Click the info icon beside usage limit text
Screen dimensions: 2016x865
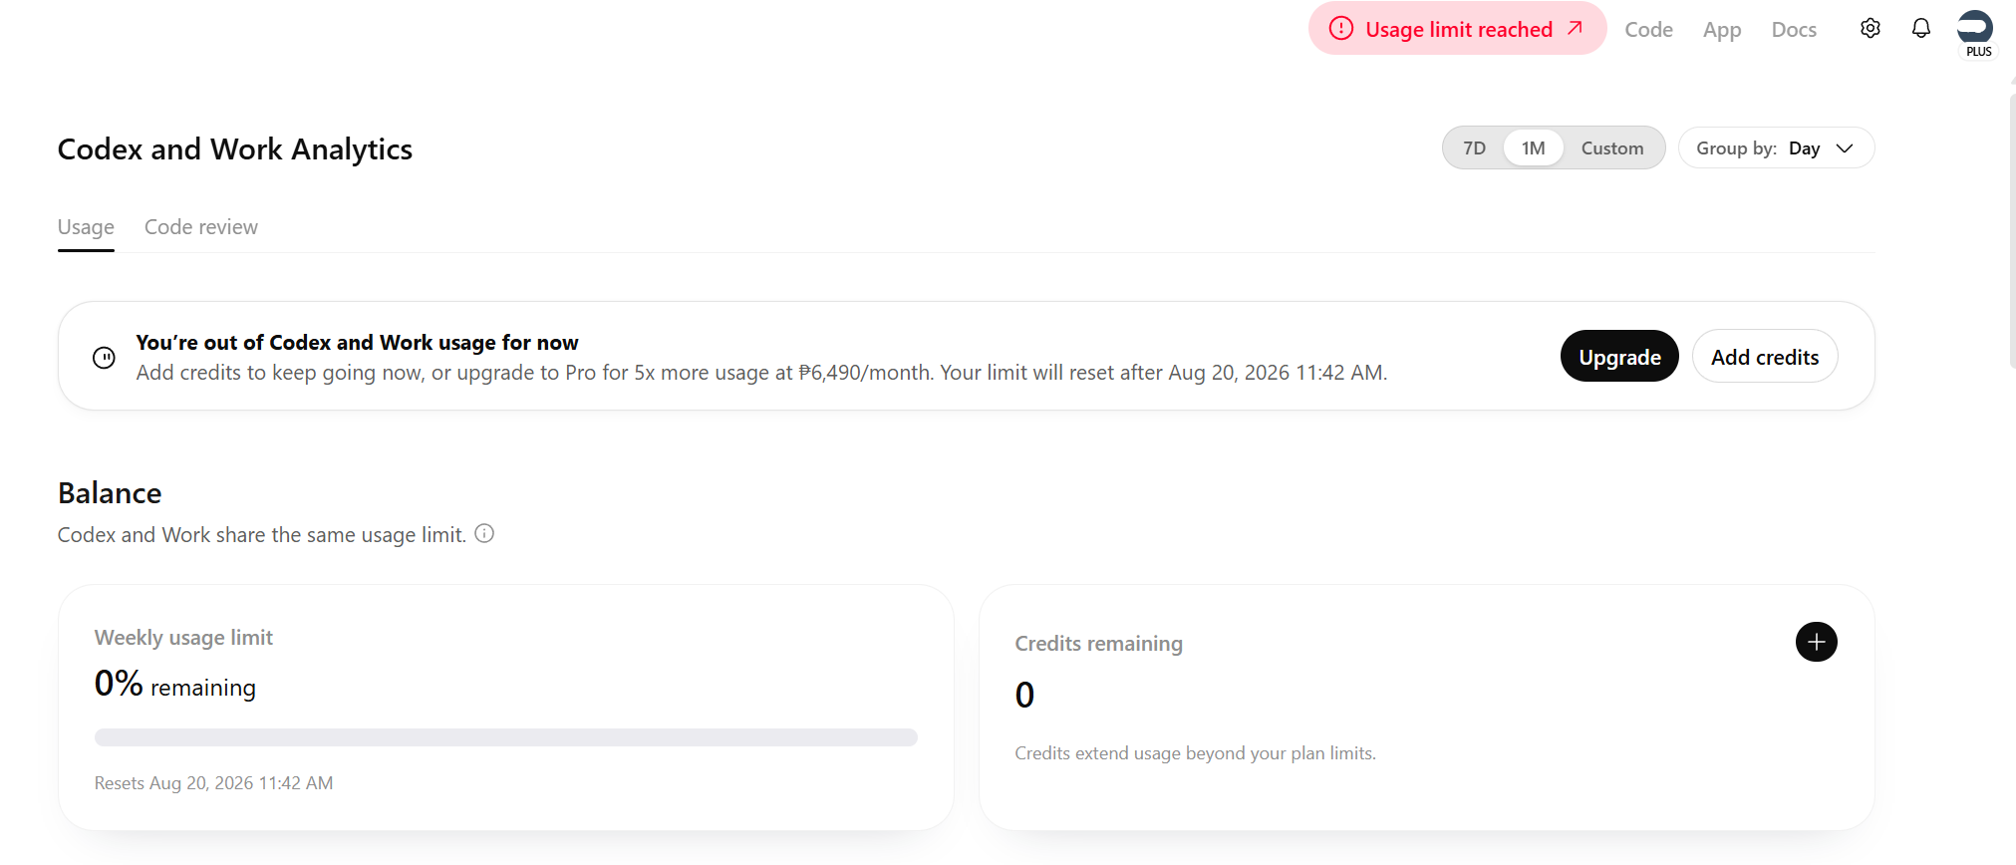click(484, 533)
